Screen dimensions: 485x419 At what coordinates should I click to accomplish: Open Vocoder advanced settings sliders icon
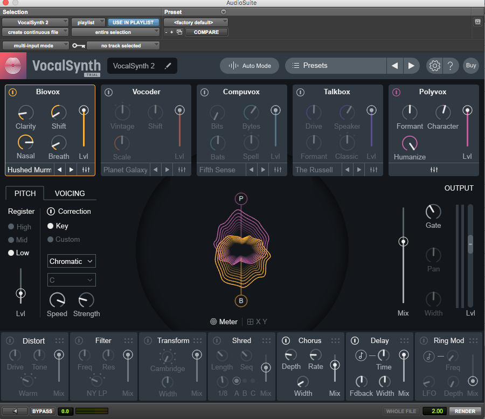point(182,170)
